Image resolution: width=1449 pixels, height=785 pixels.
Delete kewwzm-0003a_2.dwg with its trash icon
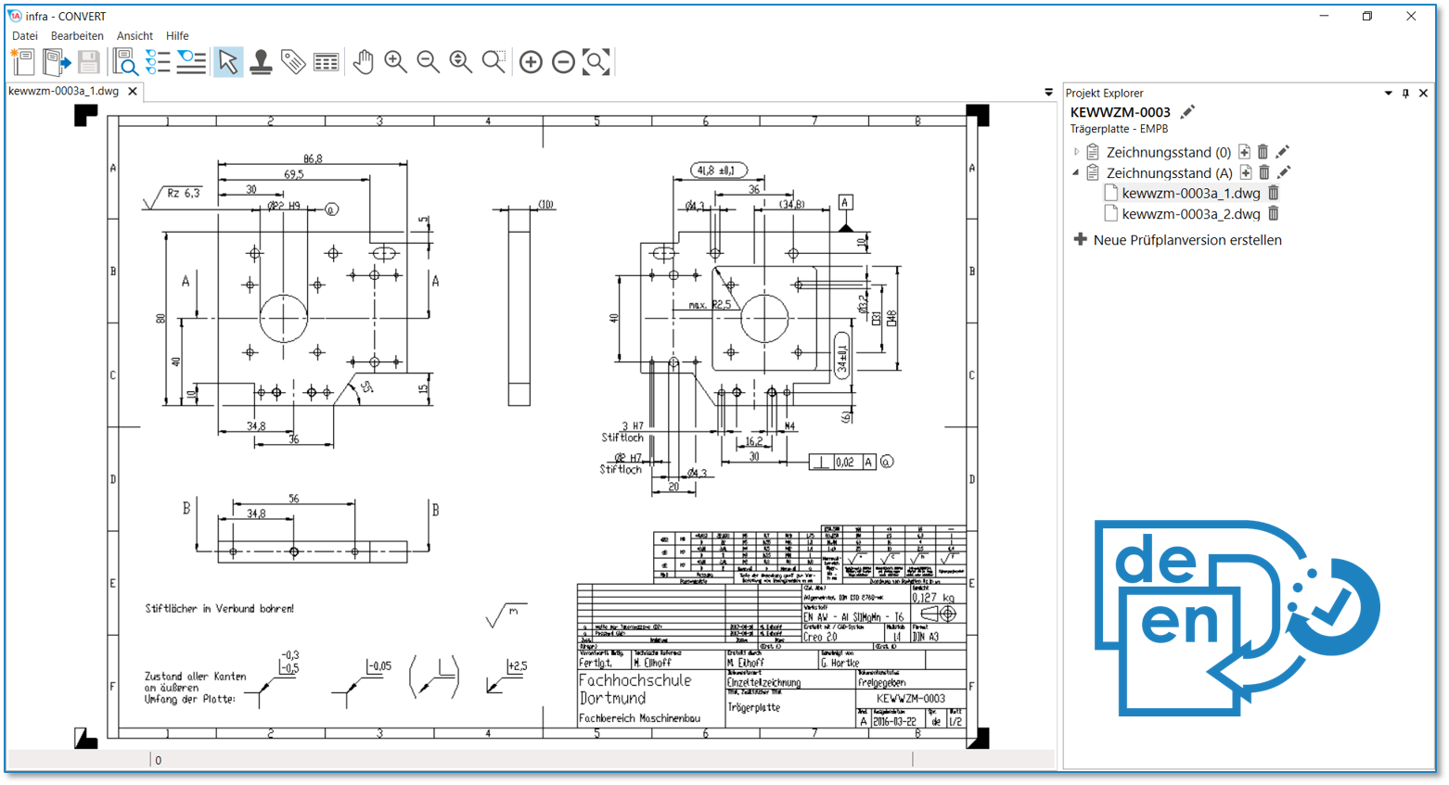[x=1274, y=214]
